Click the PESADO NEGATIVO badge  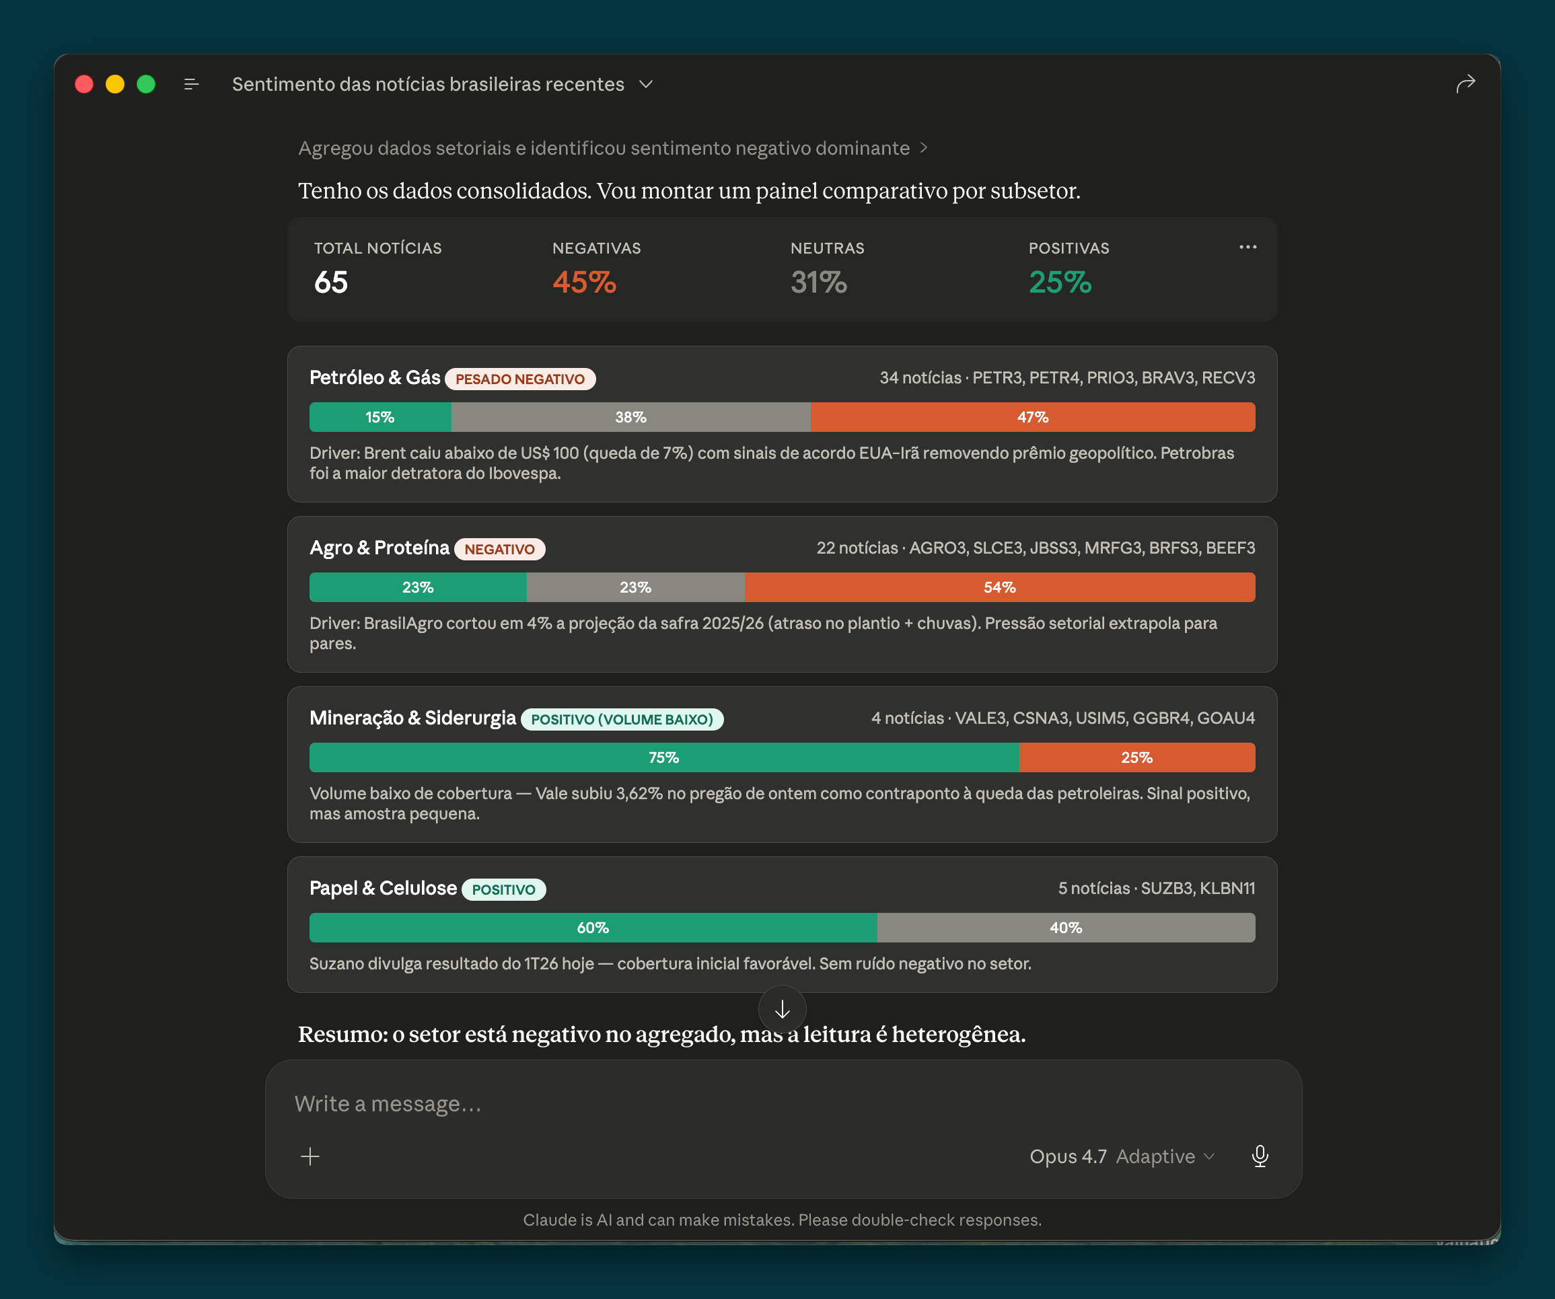[520, 379]
